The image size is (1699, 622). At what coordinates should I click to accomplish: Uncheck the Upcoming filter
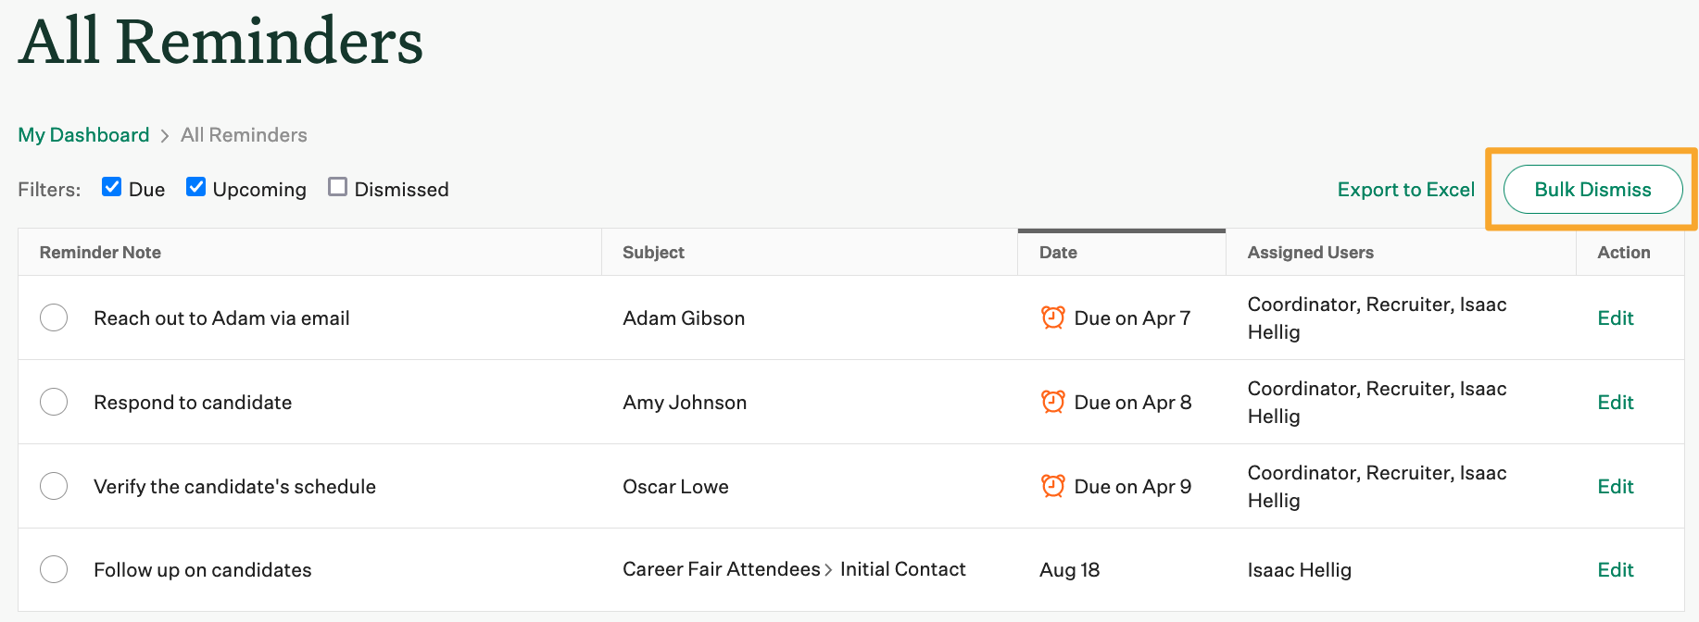(x=195, y=186)
